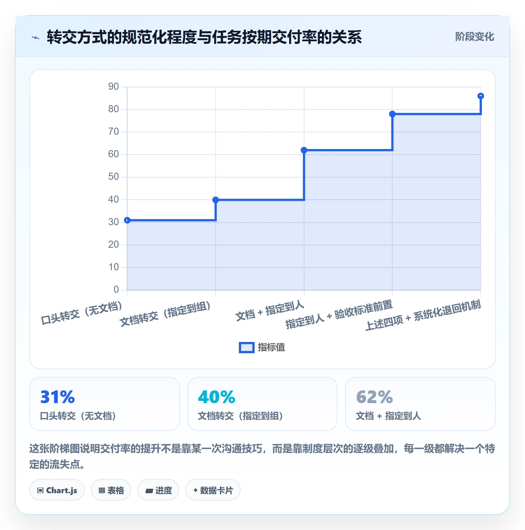This screenshot has height=530, width=525.
Task: Select the 进度 tag chip
Action: 158,490
